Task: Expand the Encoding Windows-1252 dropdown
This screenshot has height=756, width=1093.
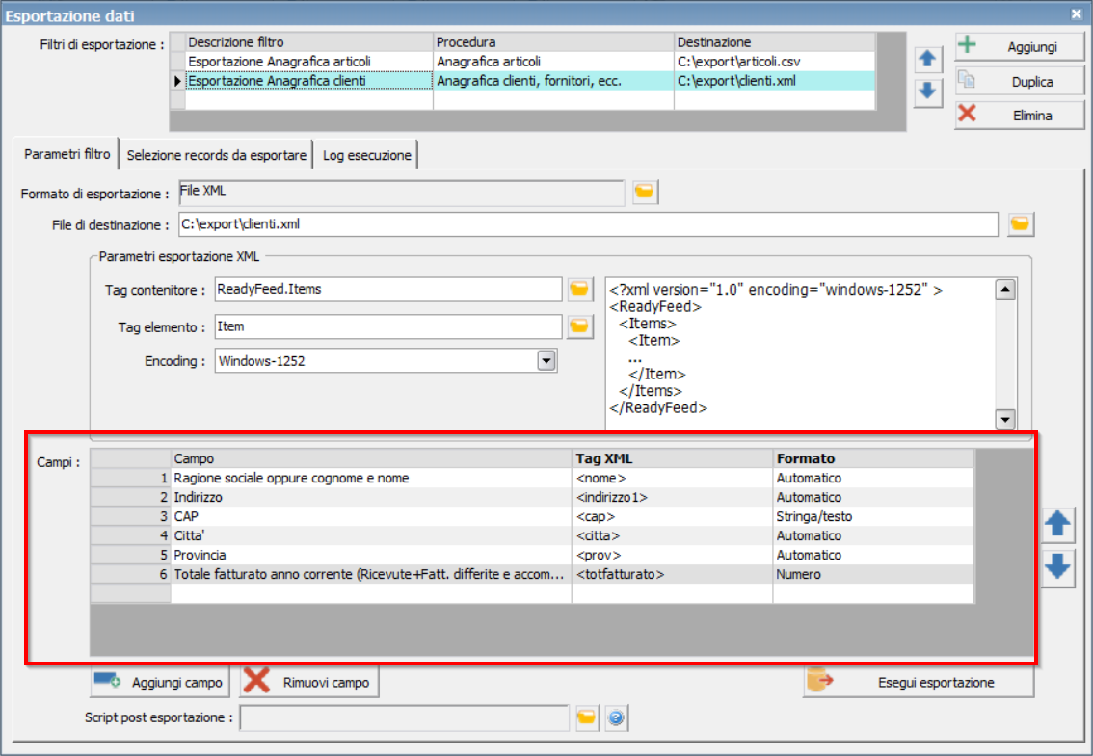Action: [x=546, y=361]
